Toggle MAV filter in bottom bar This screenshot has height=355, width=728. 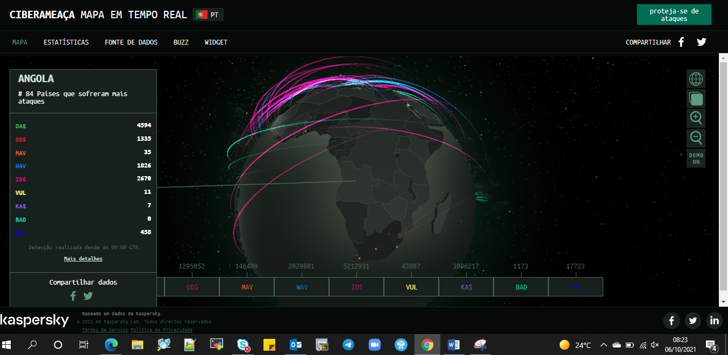247,287
